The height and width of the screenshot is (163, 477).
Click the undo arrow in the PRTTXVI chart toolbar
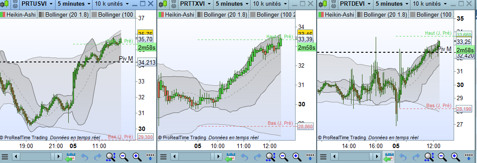(x=244, y=157)
